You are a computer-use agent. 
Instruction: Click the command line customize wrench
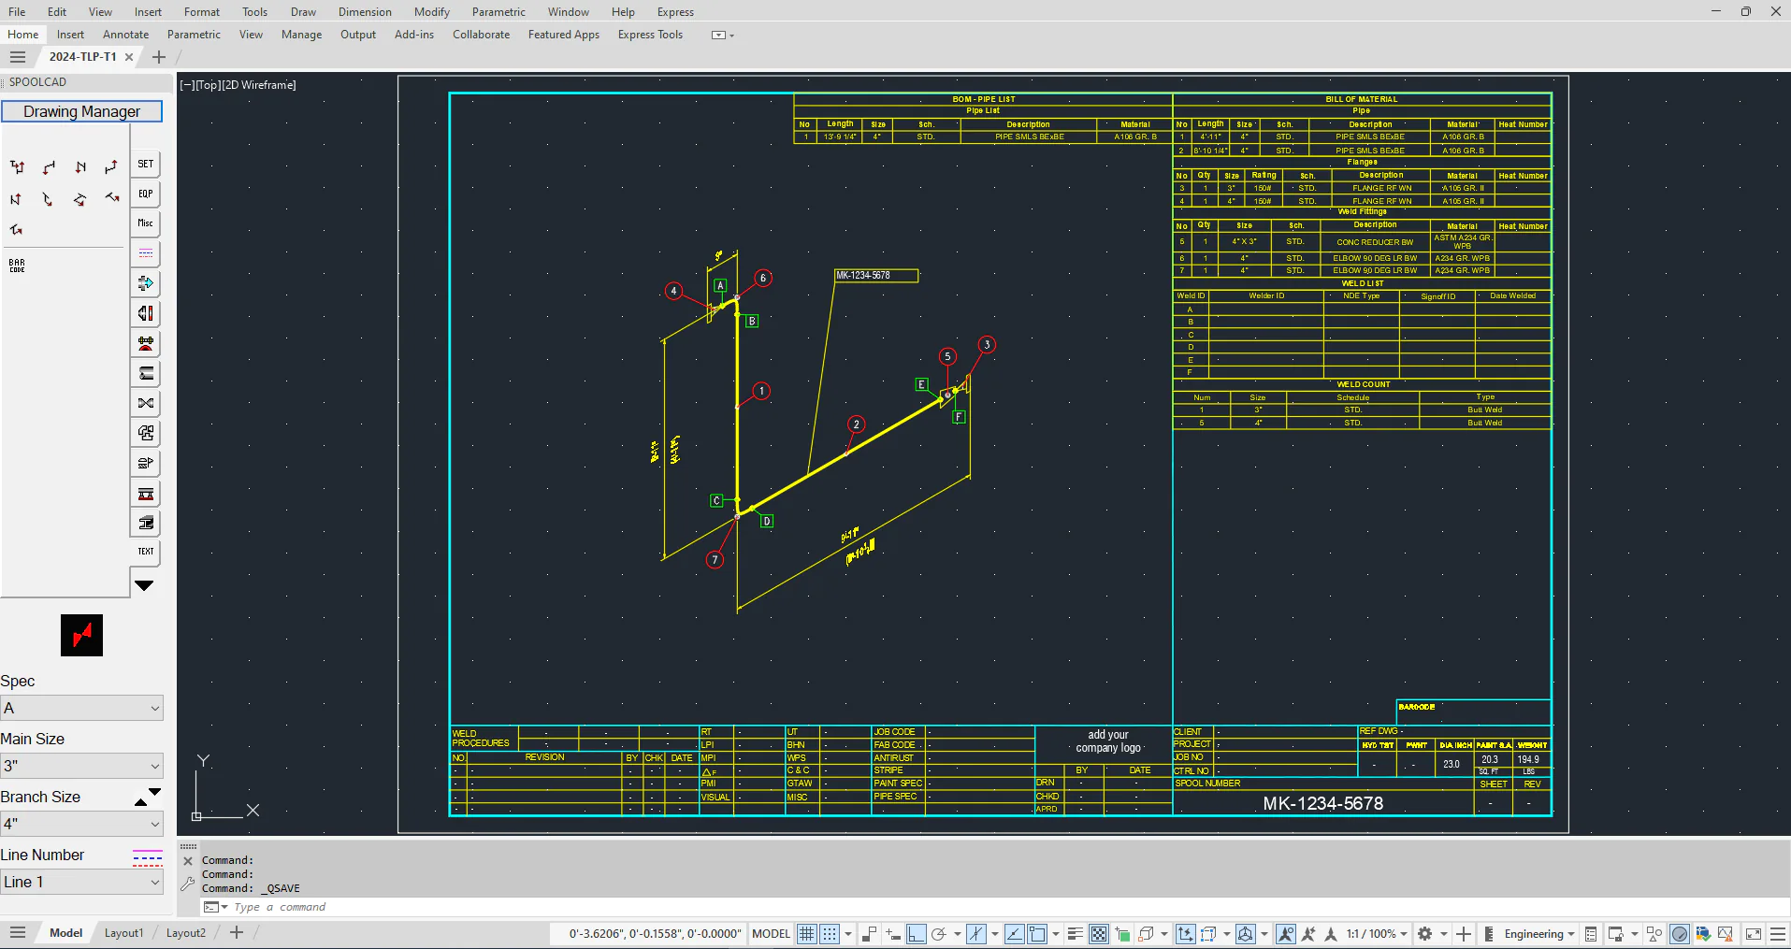tap(187, 884)
